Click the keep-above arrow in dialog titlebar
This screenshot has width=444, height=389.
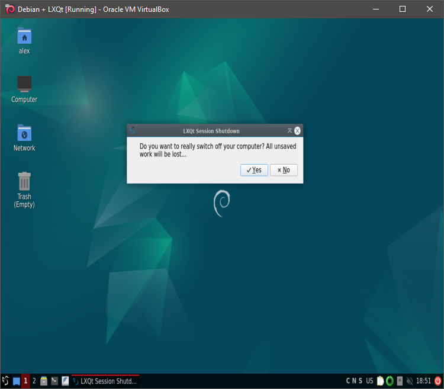pyautogui.click(x=289, y=131)
